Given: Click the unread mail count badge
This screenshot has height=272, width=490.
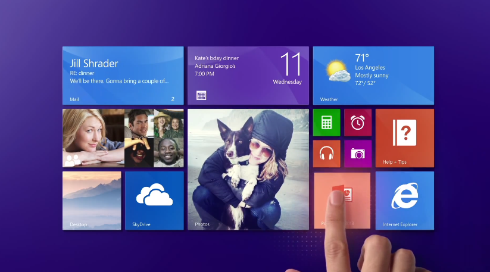Looking at the screenshot, I should (x=173, y=99).
